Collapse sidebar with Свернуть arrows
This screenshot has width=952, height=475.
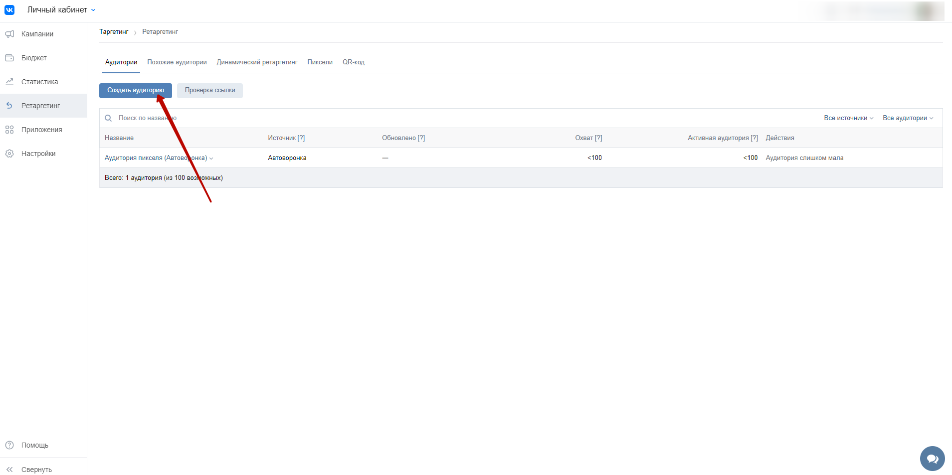(x=9, y=470)
